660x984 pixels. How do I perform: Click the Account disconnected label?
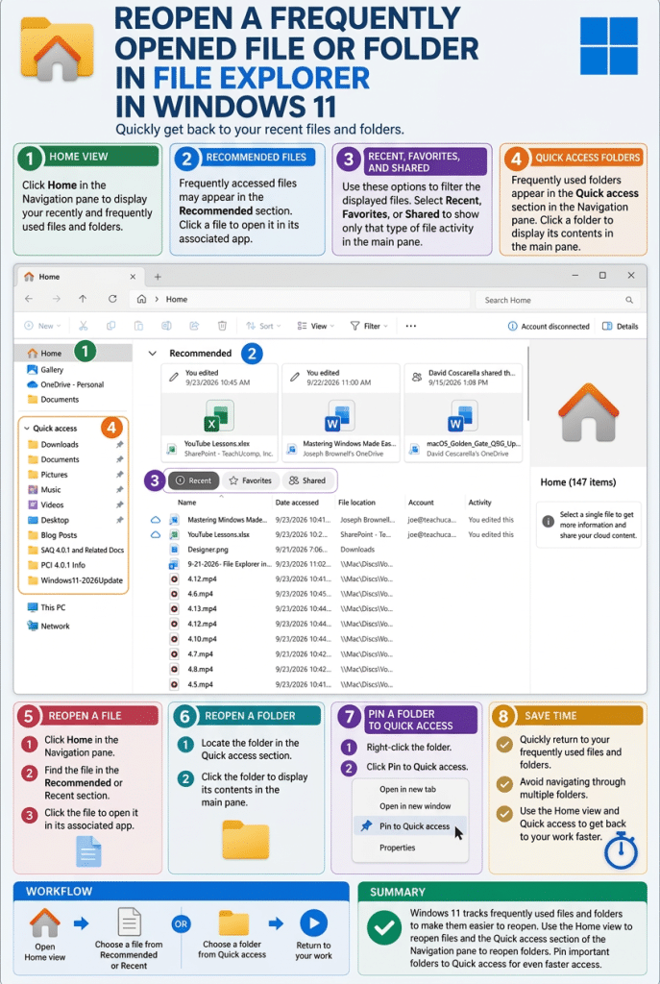[555, 327]
